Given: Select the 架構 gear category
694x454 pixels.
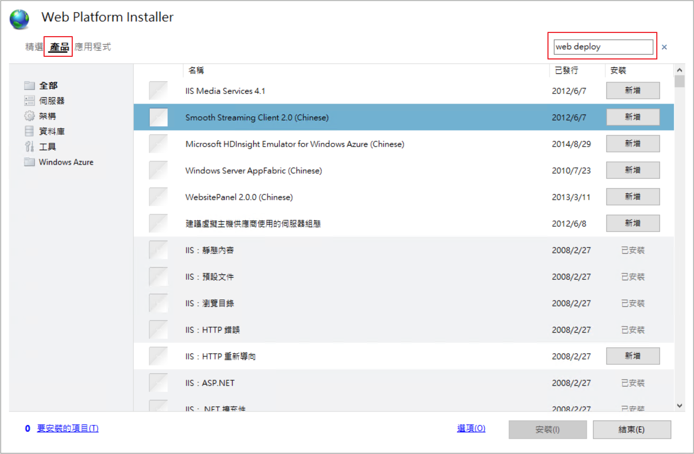Looking at the screenshot, I should 47,116.
